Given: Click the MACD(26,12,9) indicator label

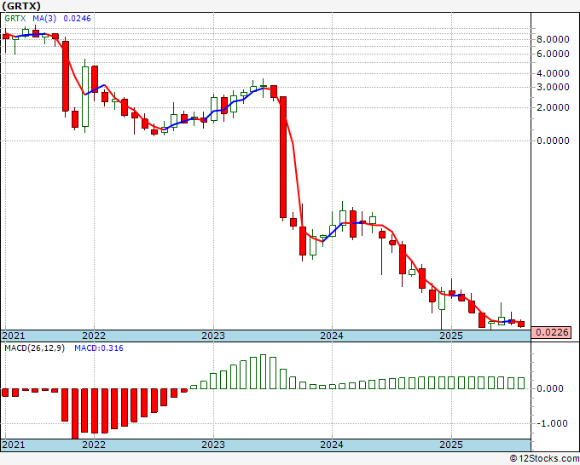Looking at the screenshot, I should coord(35,348).
